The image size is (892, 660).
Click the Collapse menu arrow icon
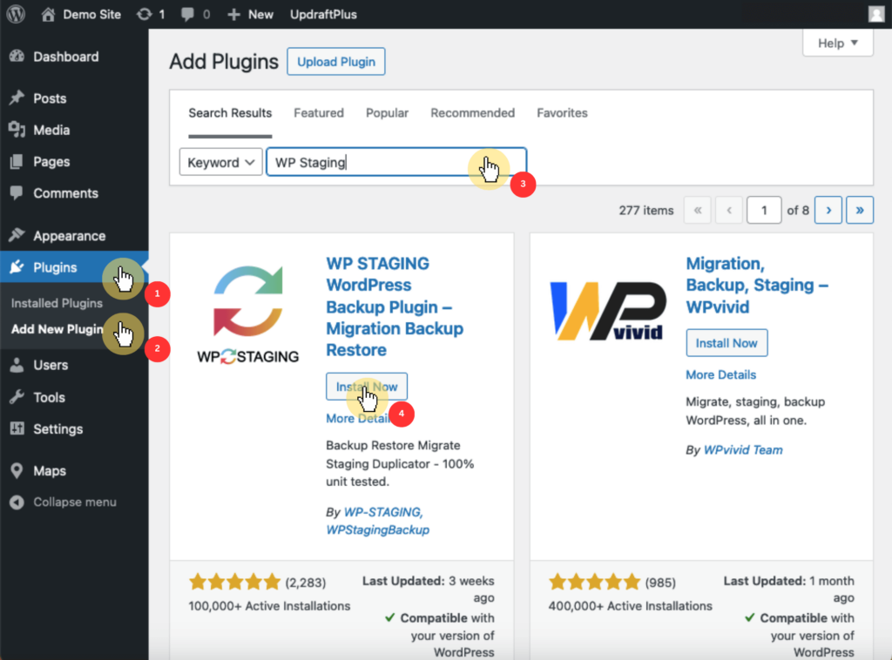click(17, 502)
